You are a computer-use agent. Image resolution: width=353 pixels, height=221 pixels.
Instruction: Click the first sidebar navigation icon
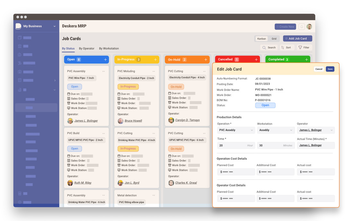pos(20,38)
